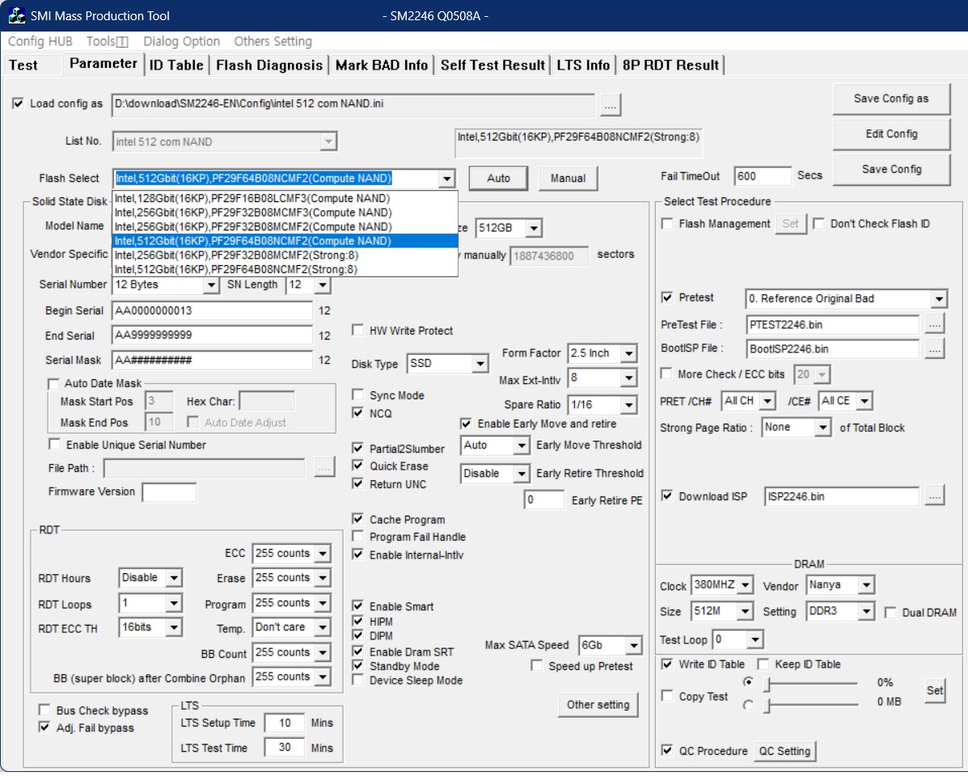Image resolution: width=968 pixels, height=776 pixels.
Task: Uncheck the Pretest checkbox
Action: click(666, 297)
